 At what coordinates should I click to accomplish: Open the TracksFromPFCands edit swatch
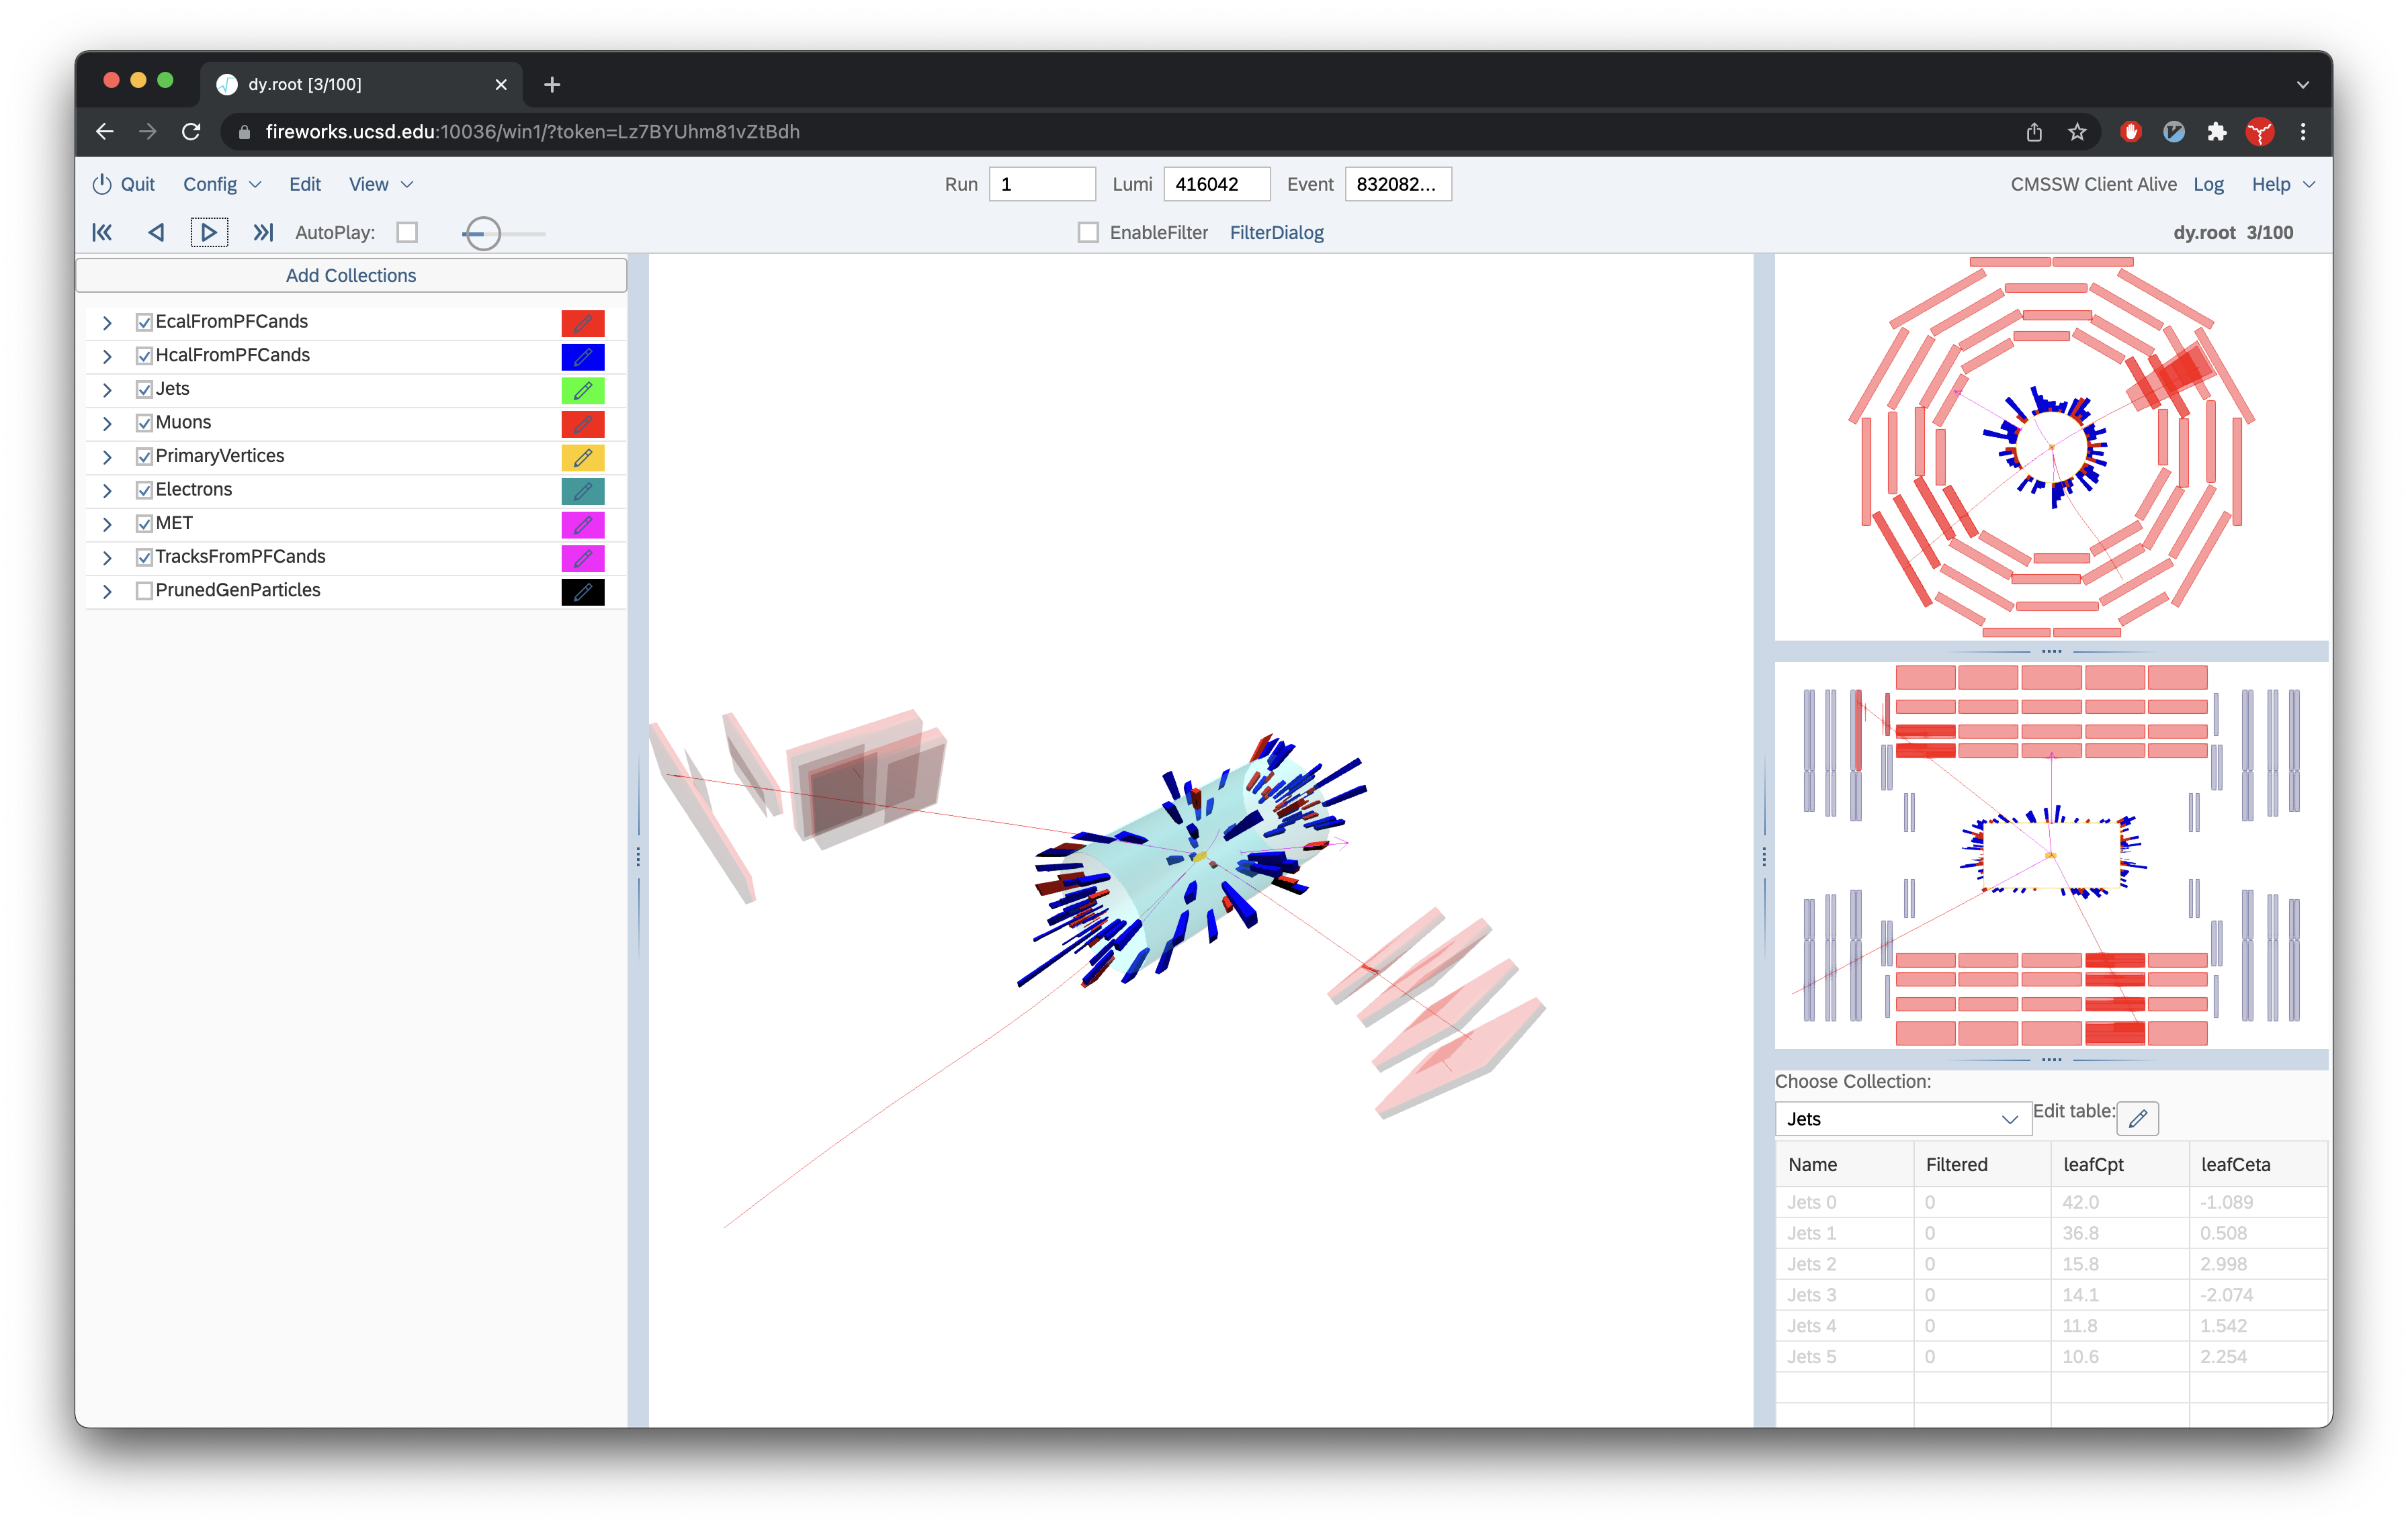[x=583, y=557]
